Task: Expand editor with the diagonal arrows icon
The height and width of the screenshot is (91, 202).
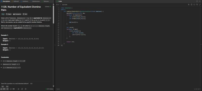Action: (200, 5)
